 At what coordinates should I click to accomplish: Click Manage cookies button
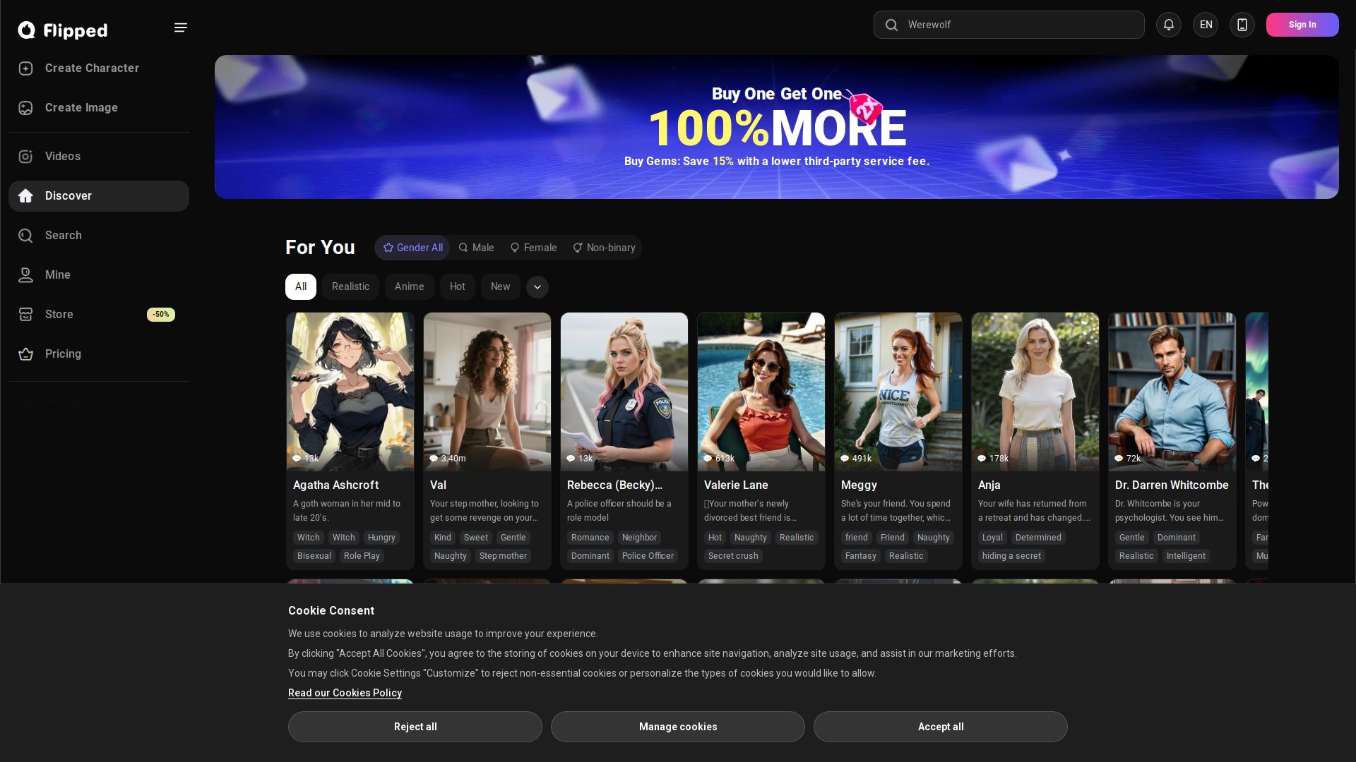coord(678,727)
